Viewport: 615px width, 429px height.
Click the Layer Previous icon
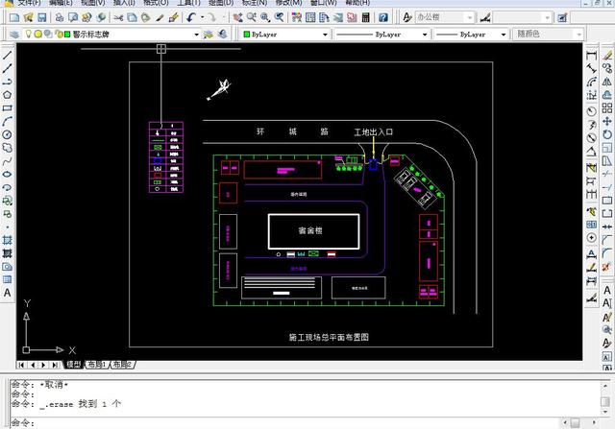[x=222, y=35]
